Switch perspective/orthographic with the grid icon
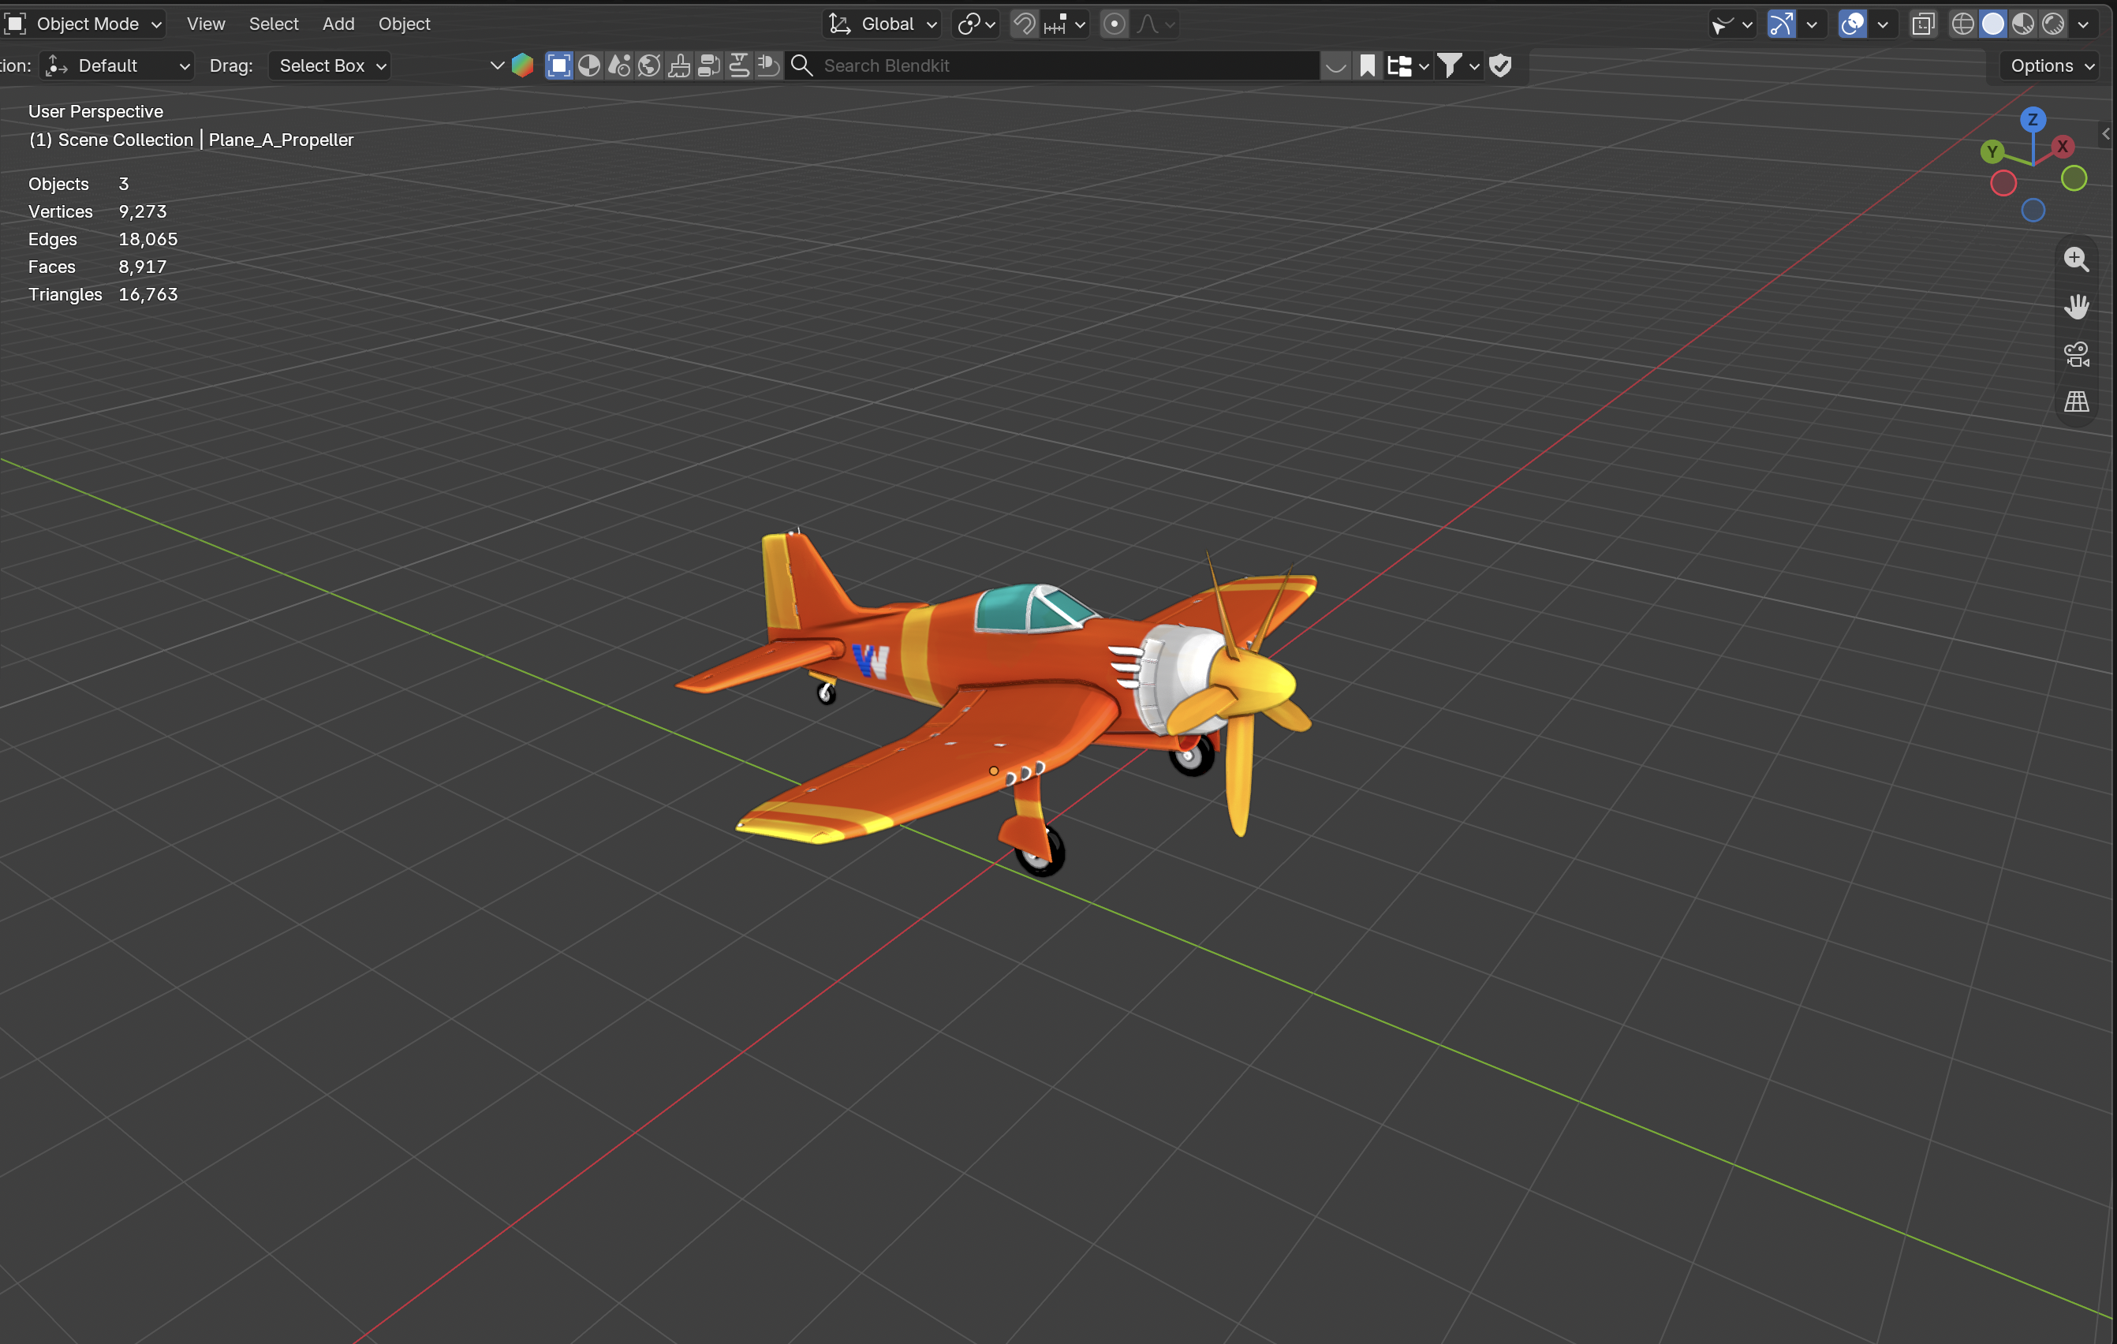Image resolution: width=2117 pixels, height=1344 pixels. tap(2077, 401)
